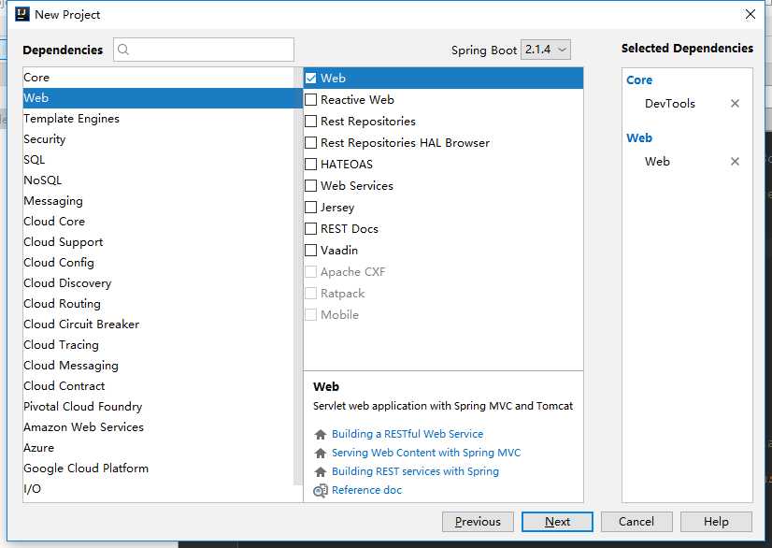772x548 pixels.
Task: Choose the Azure category
Action: pos(159,447)
